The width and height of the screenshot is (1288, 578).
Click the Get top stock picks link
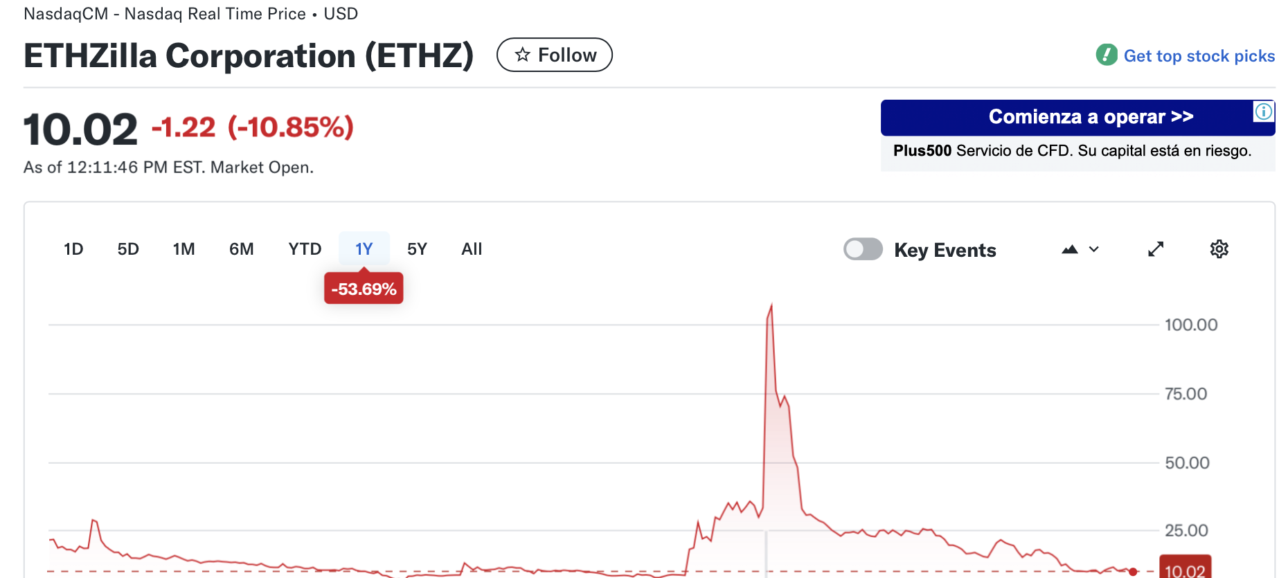coord(1199,55)
